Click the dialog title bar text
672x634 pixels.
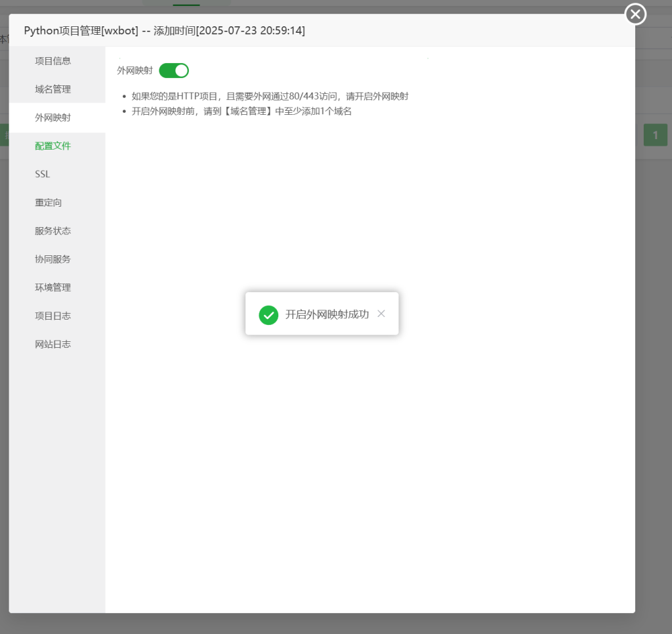(164, 30)
